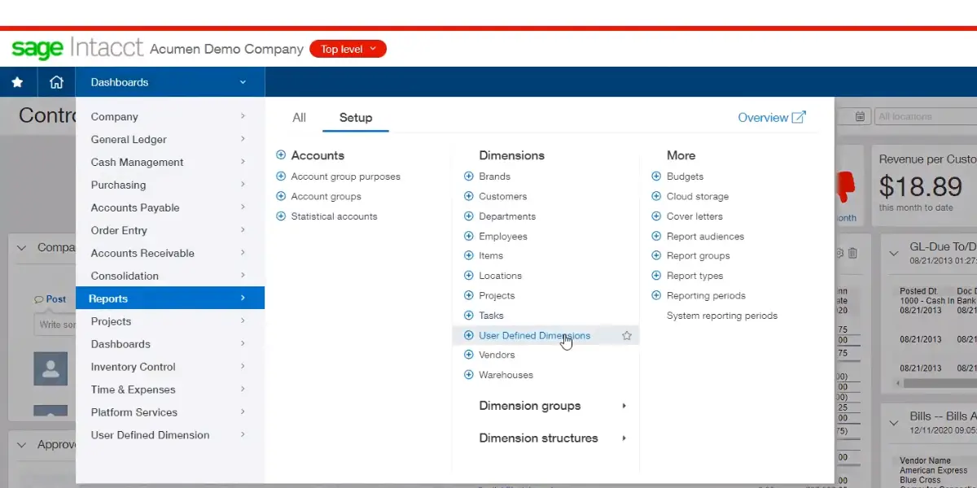Select the Reports module in the menu
Viewport: 977px width, 488px height.
pyautogui.click(x=170, y=298)
